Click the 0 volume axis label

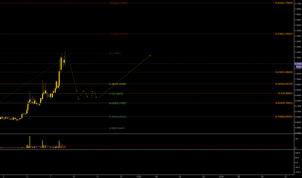coord(296,148)
